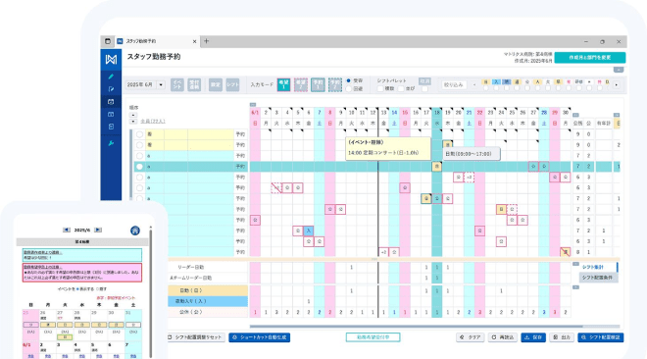Viewport: 647px width, 359px height.
Task: Select the 予約1 input mode button
Action: pyautogui.click(x=318, y=84)
